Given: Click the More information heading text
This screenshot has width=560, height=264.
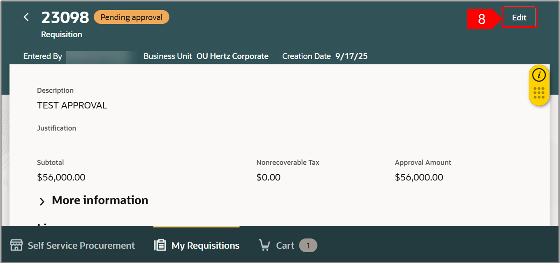Looking at the screenshot, I should 100,200.
